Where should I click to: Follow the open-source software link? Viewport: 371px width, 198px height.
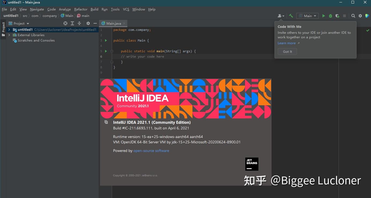coord(151,151)
